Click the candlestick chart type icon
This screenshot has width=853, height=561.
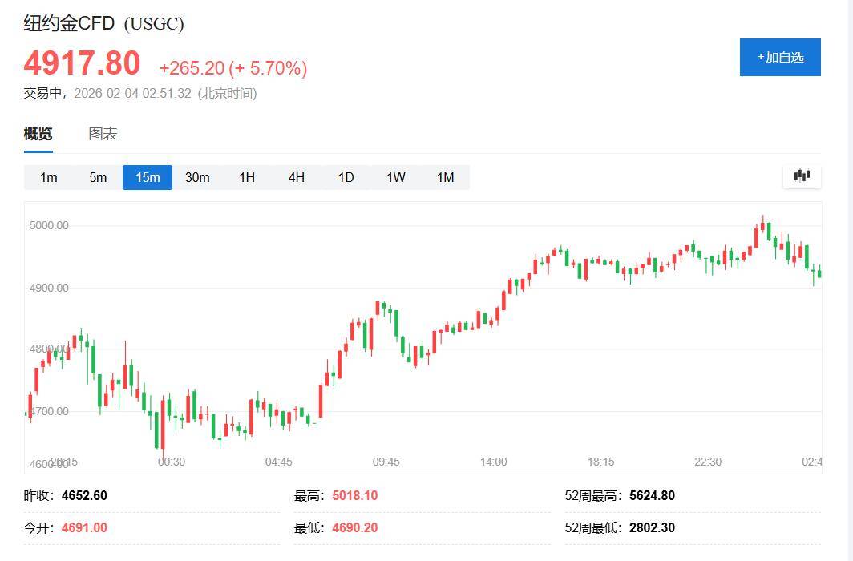[802, 176]
